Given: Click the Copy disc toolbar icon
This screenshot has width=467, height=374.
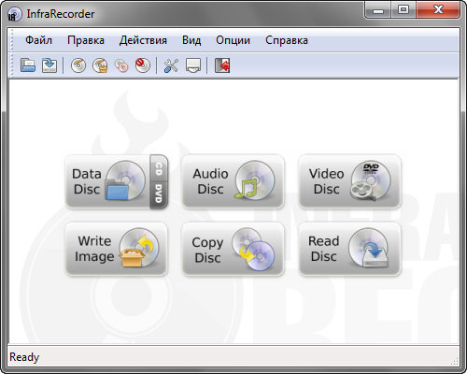Looking at the screenshot, I should pyautogui.click(x=121, y=65).
